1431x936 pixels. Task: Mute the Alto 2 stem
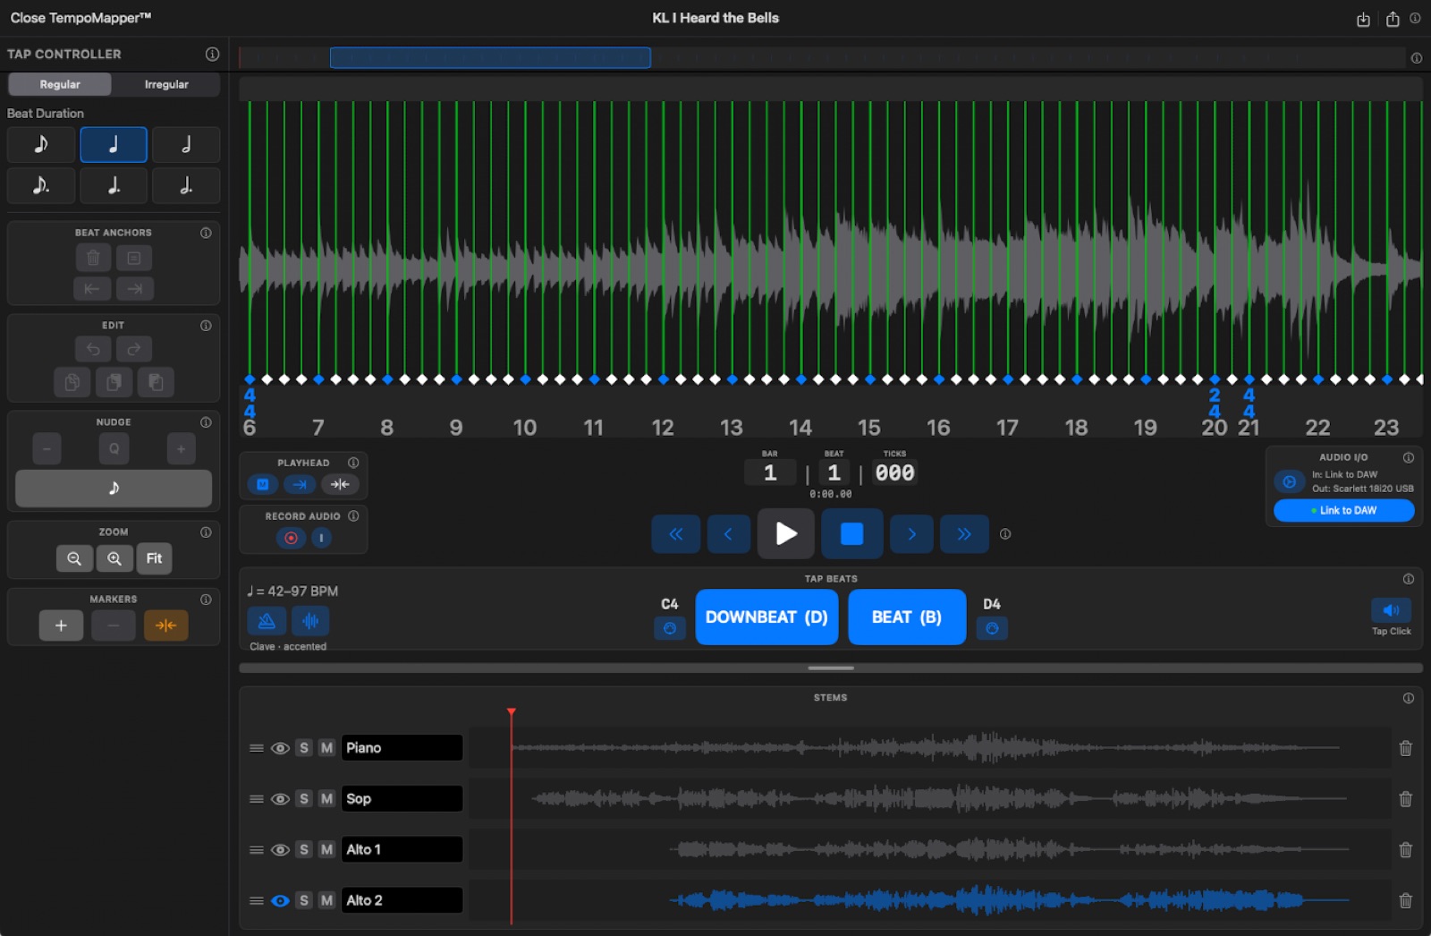326,901
